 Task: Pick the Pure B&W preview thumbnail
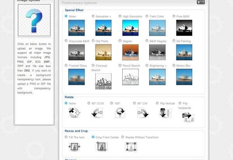coord(184,28)
